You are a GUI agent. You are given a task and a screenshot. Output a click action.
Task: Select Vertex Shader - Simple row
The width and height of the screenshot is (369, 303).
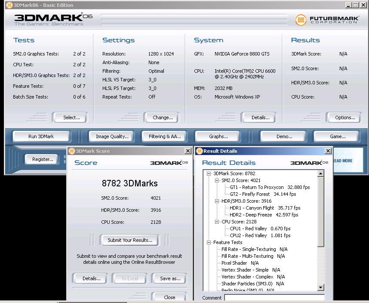(x=251, y=270)
